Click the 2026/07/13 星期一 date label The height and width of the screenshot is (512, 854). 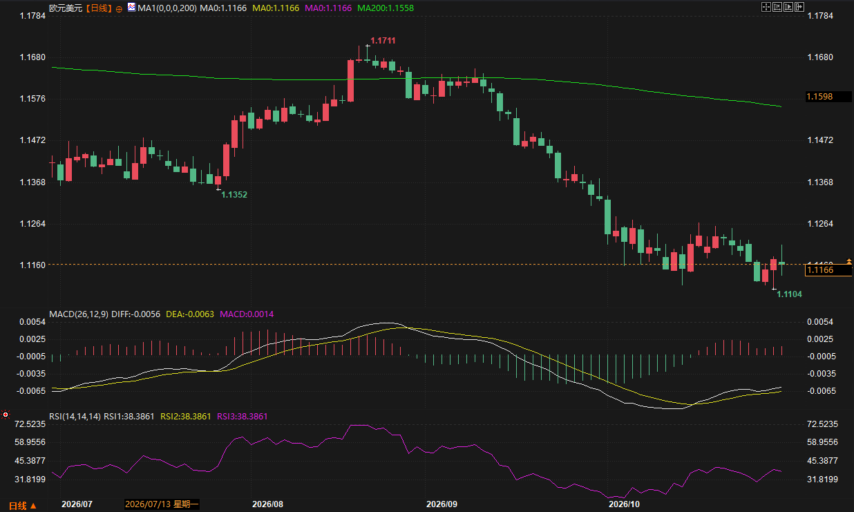point(162,504)
